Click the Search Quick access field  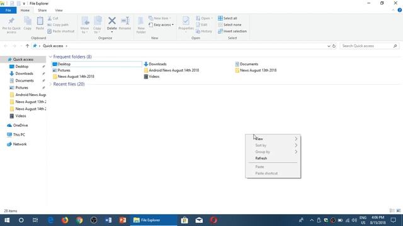[370, 46]
